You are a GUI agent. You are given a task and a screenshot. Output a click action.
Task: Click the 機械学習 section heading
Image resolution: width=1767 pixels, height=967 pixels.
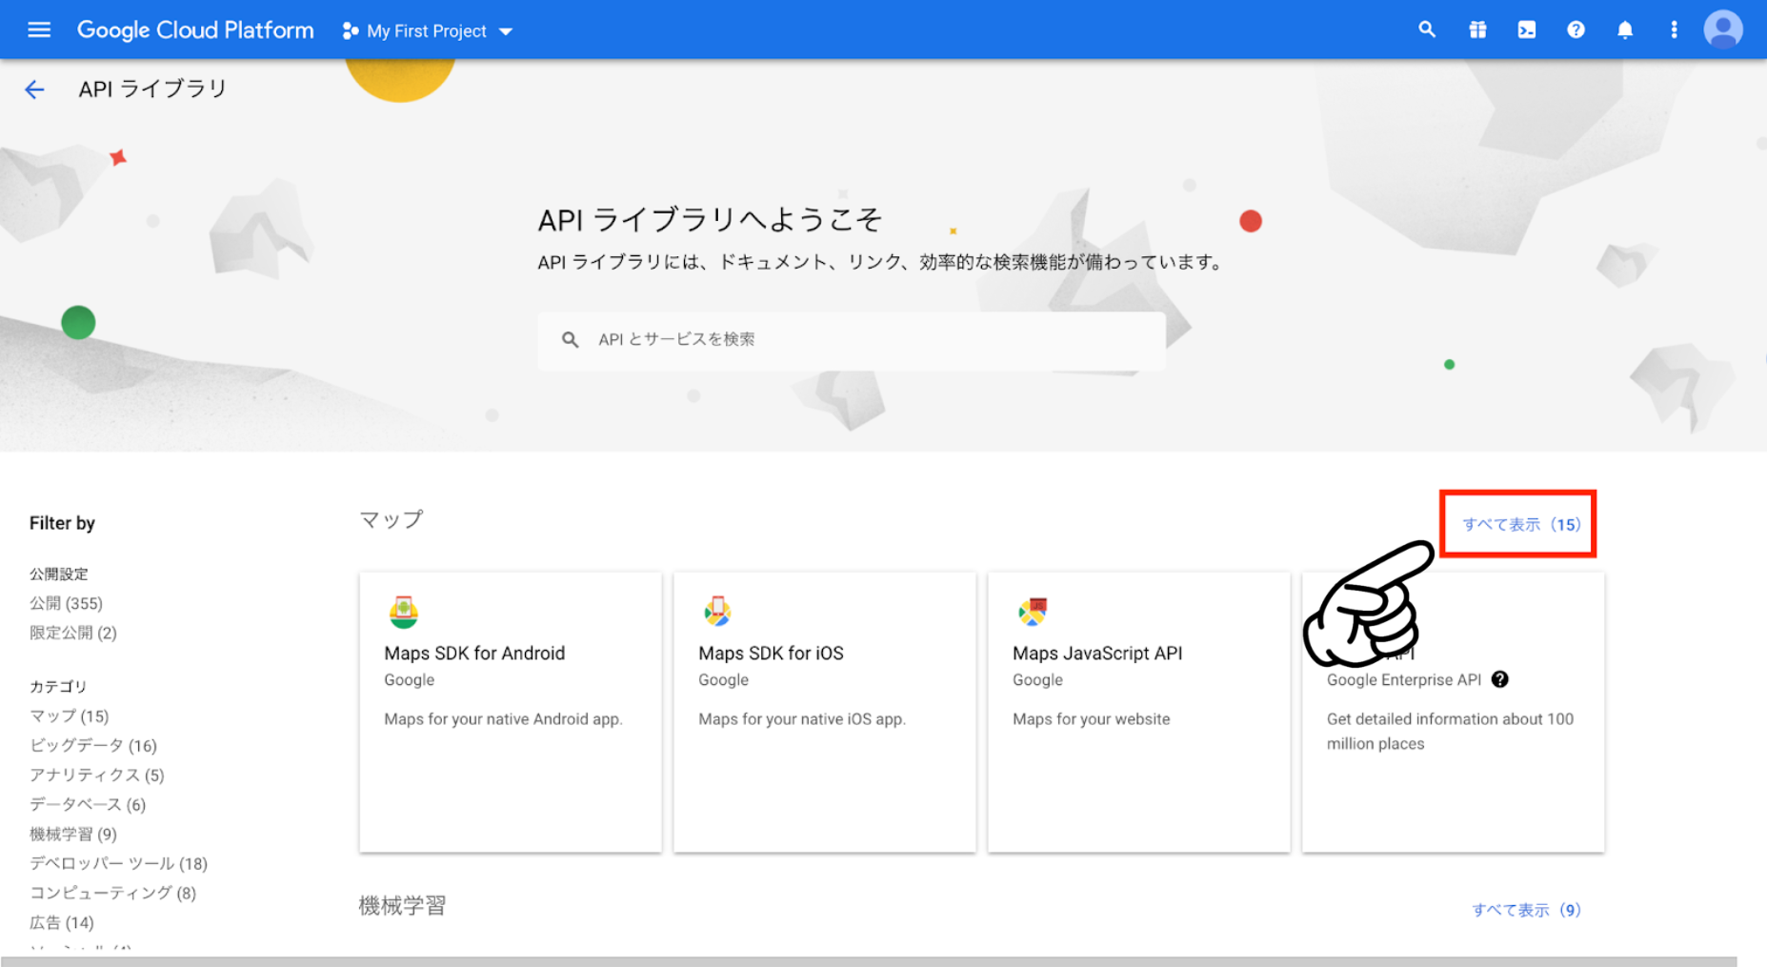[403, 905]
